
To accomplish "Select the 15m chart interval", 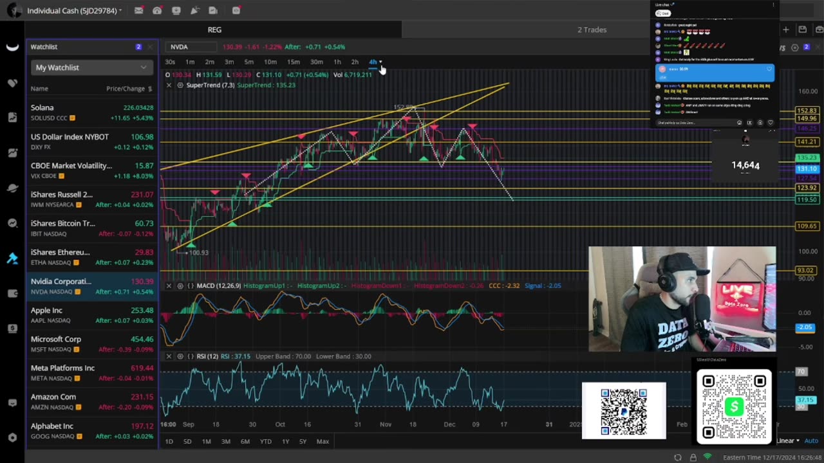I will pos(294,62).
